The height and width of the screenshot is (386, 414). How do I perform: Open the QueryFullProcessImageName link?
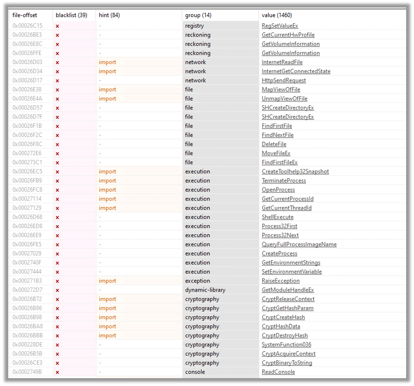(x=299, y=244)
